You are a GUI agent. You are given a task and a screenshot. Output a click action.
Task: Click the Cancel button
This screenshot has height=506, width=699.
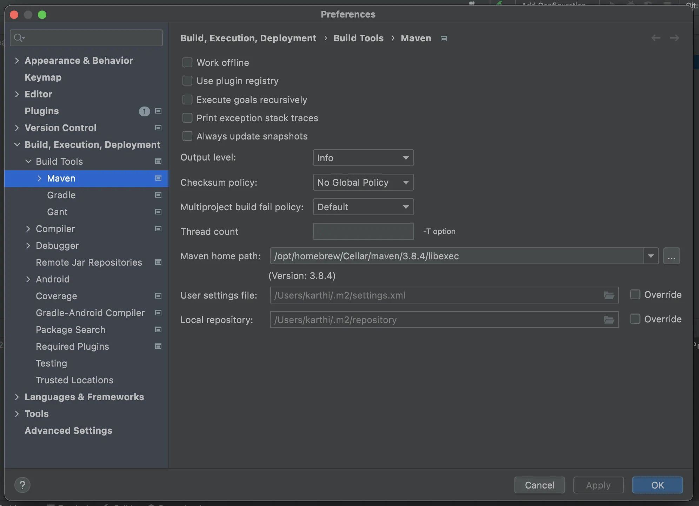(x=539, y=485)
